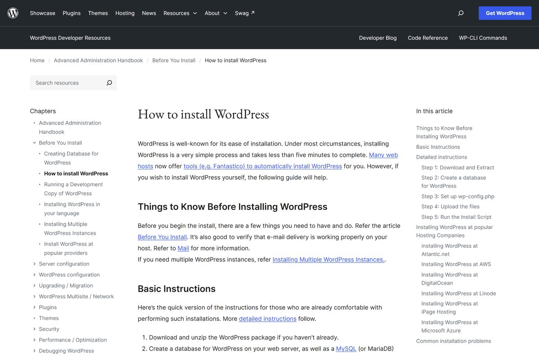Jump to Installing WordPress at DigitalOcean
The image size is (539, 356).
450,279
